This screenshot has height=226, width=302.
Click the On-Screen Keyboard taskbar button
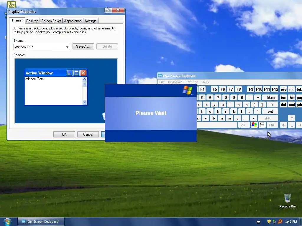click(x=41, y=222)
